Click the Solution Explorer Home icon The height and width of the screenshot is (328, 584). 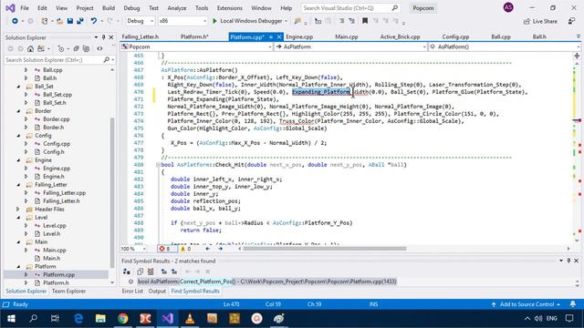coord(30,48)
